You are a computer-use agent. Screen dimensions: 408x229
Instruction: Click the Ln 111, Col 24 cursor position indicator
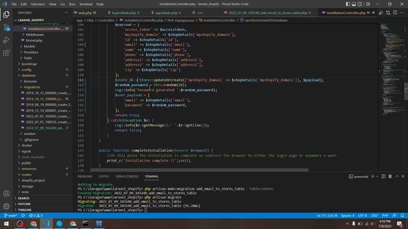[x=327, y=216]
